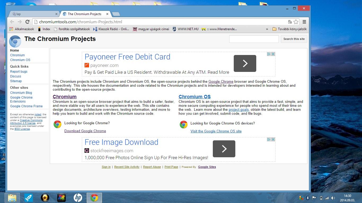
Task: Click Chrome logo beside Chrome OS devices text
Action: [x=184, y=124]
